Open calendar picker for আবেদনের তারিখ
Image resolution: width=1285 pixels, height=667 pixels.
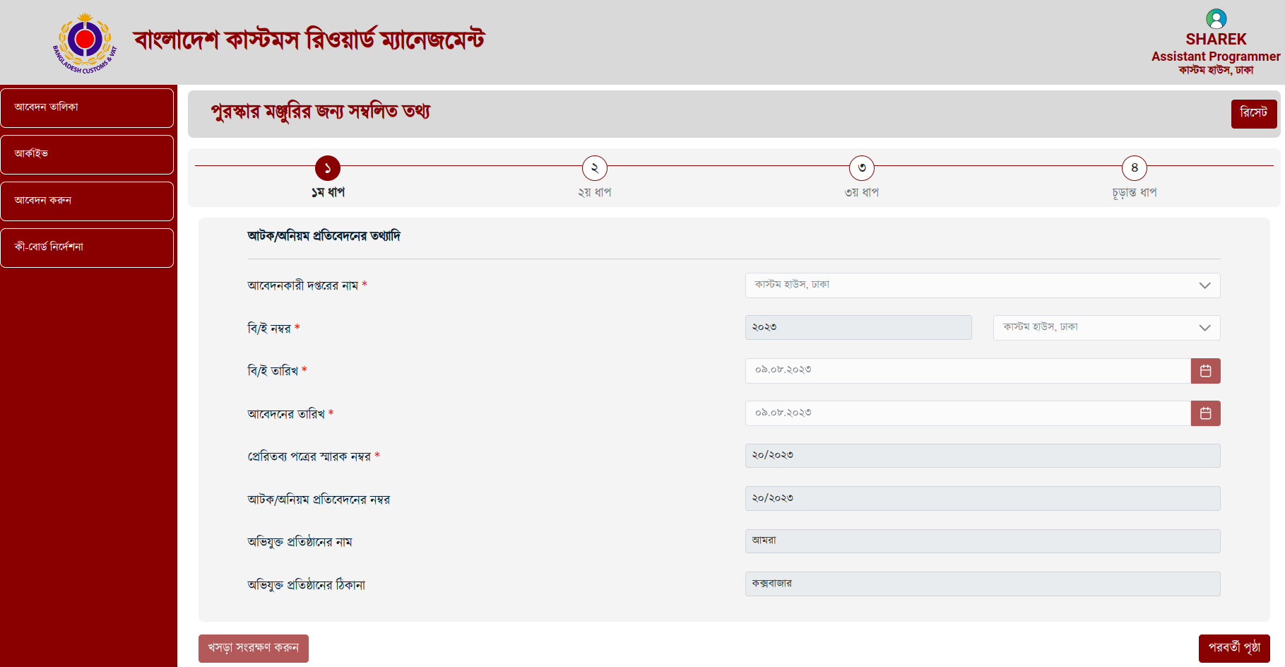(x=1205, y=413)
